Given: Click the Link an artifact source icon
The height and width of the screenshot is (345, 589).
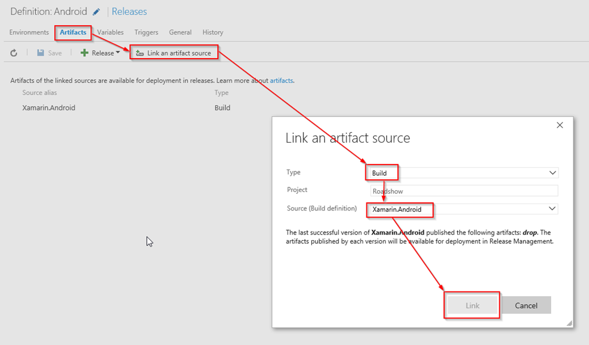Looking at the screenshot, I should click(140, 53).
